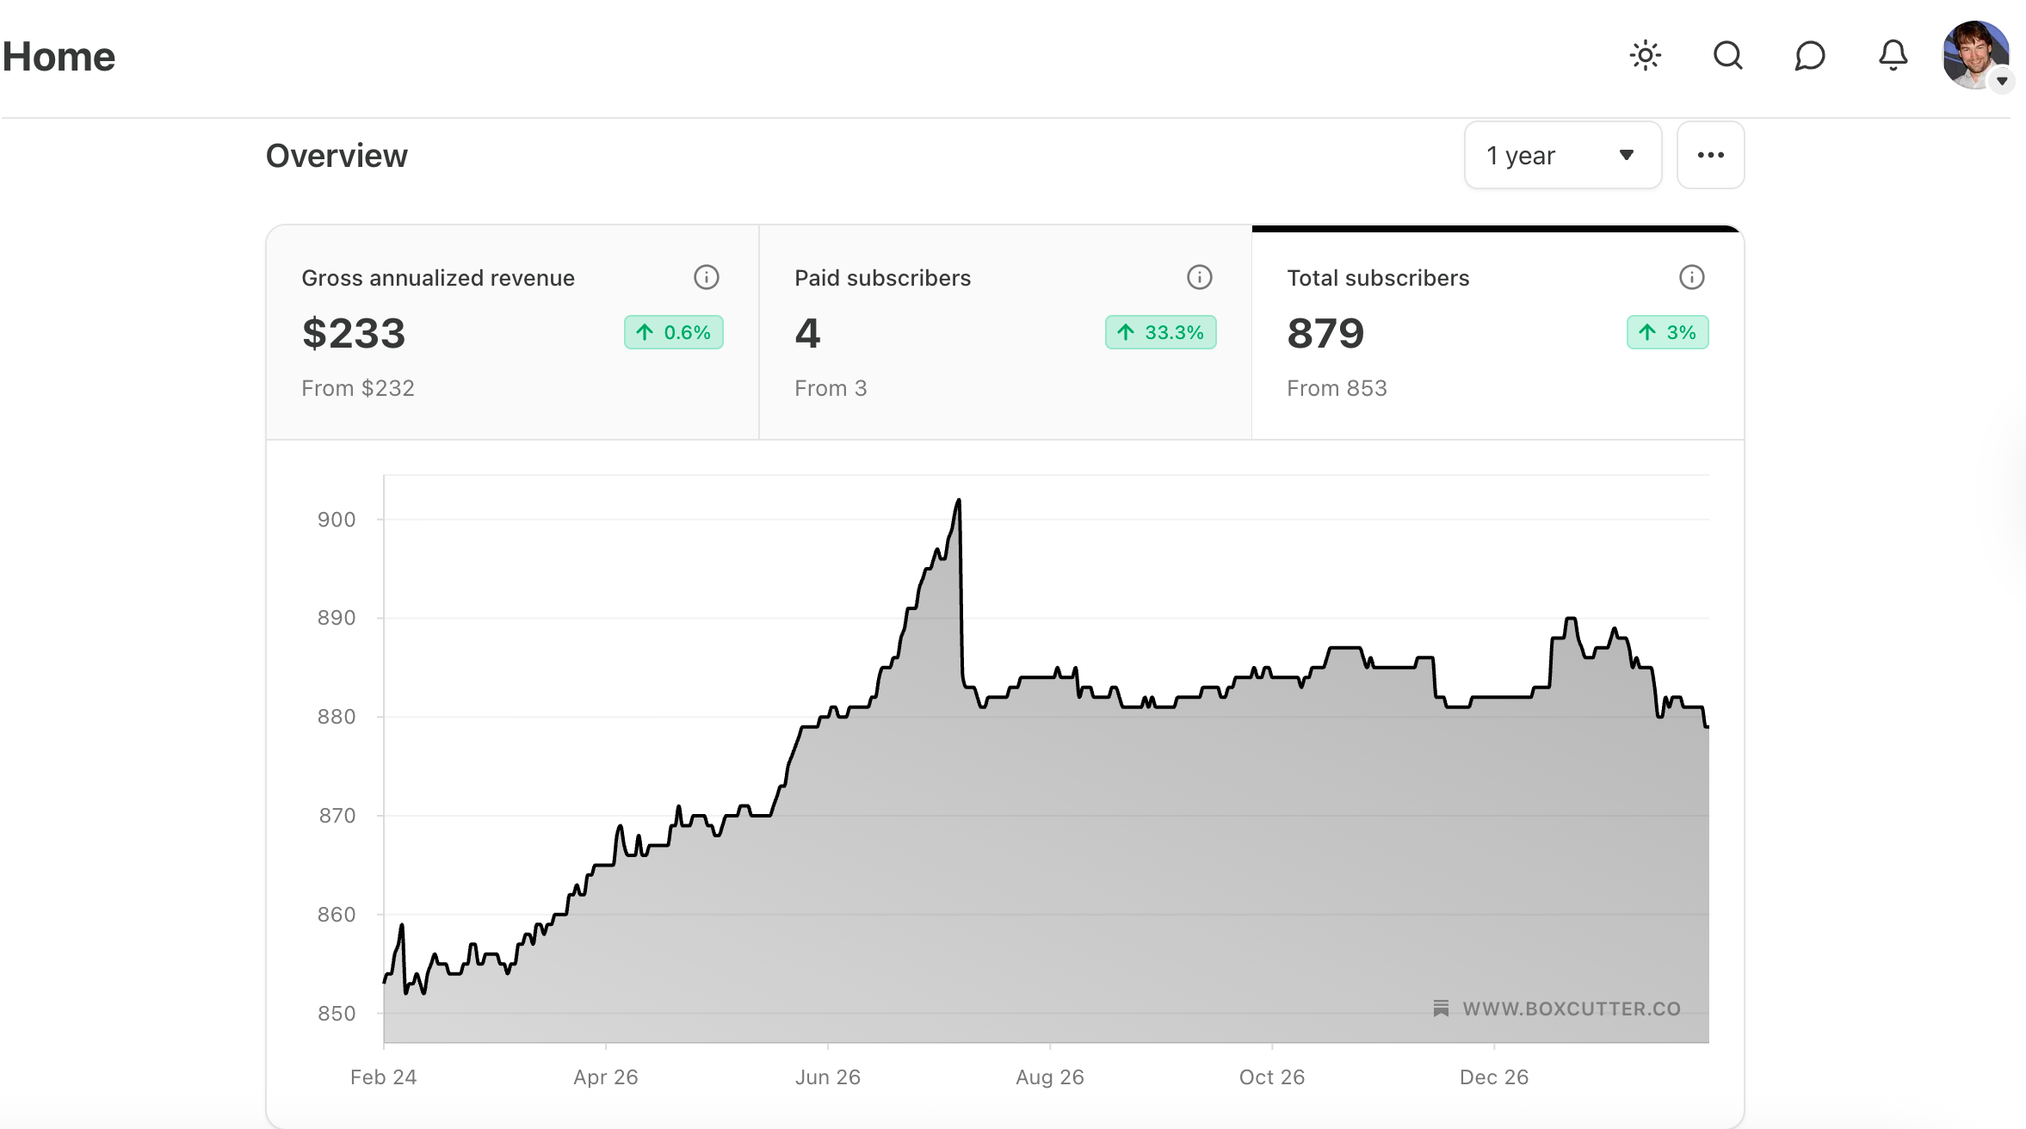Click the 33.3% paid subscribers badge
Viewport: 2026px width, 1129px height.
[1160, 332]
